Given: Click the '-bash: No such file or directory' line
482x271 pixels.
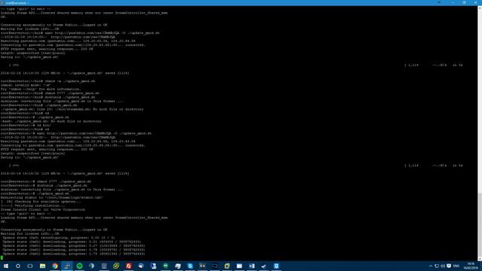Looking at the screenshot, I should point(50,121).
